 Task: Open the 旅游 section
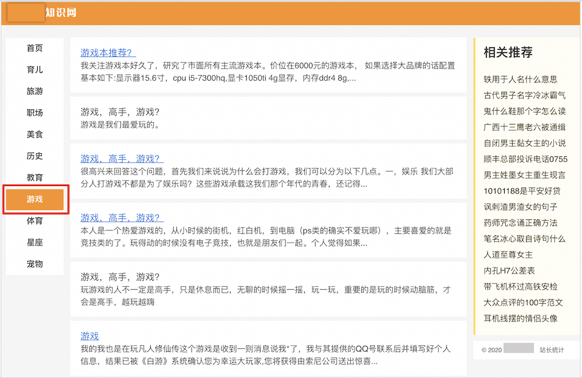click(35, 91)
